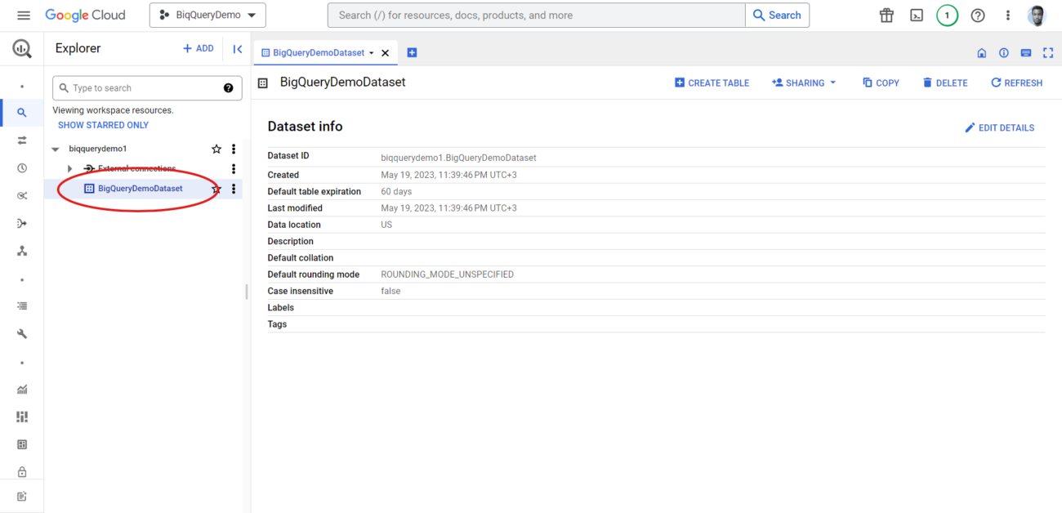Open the BiqQueryDemo project picker dropdown
The image size is (1062, 513).
[x=207, y=15]
